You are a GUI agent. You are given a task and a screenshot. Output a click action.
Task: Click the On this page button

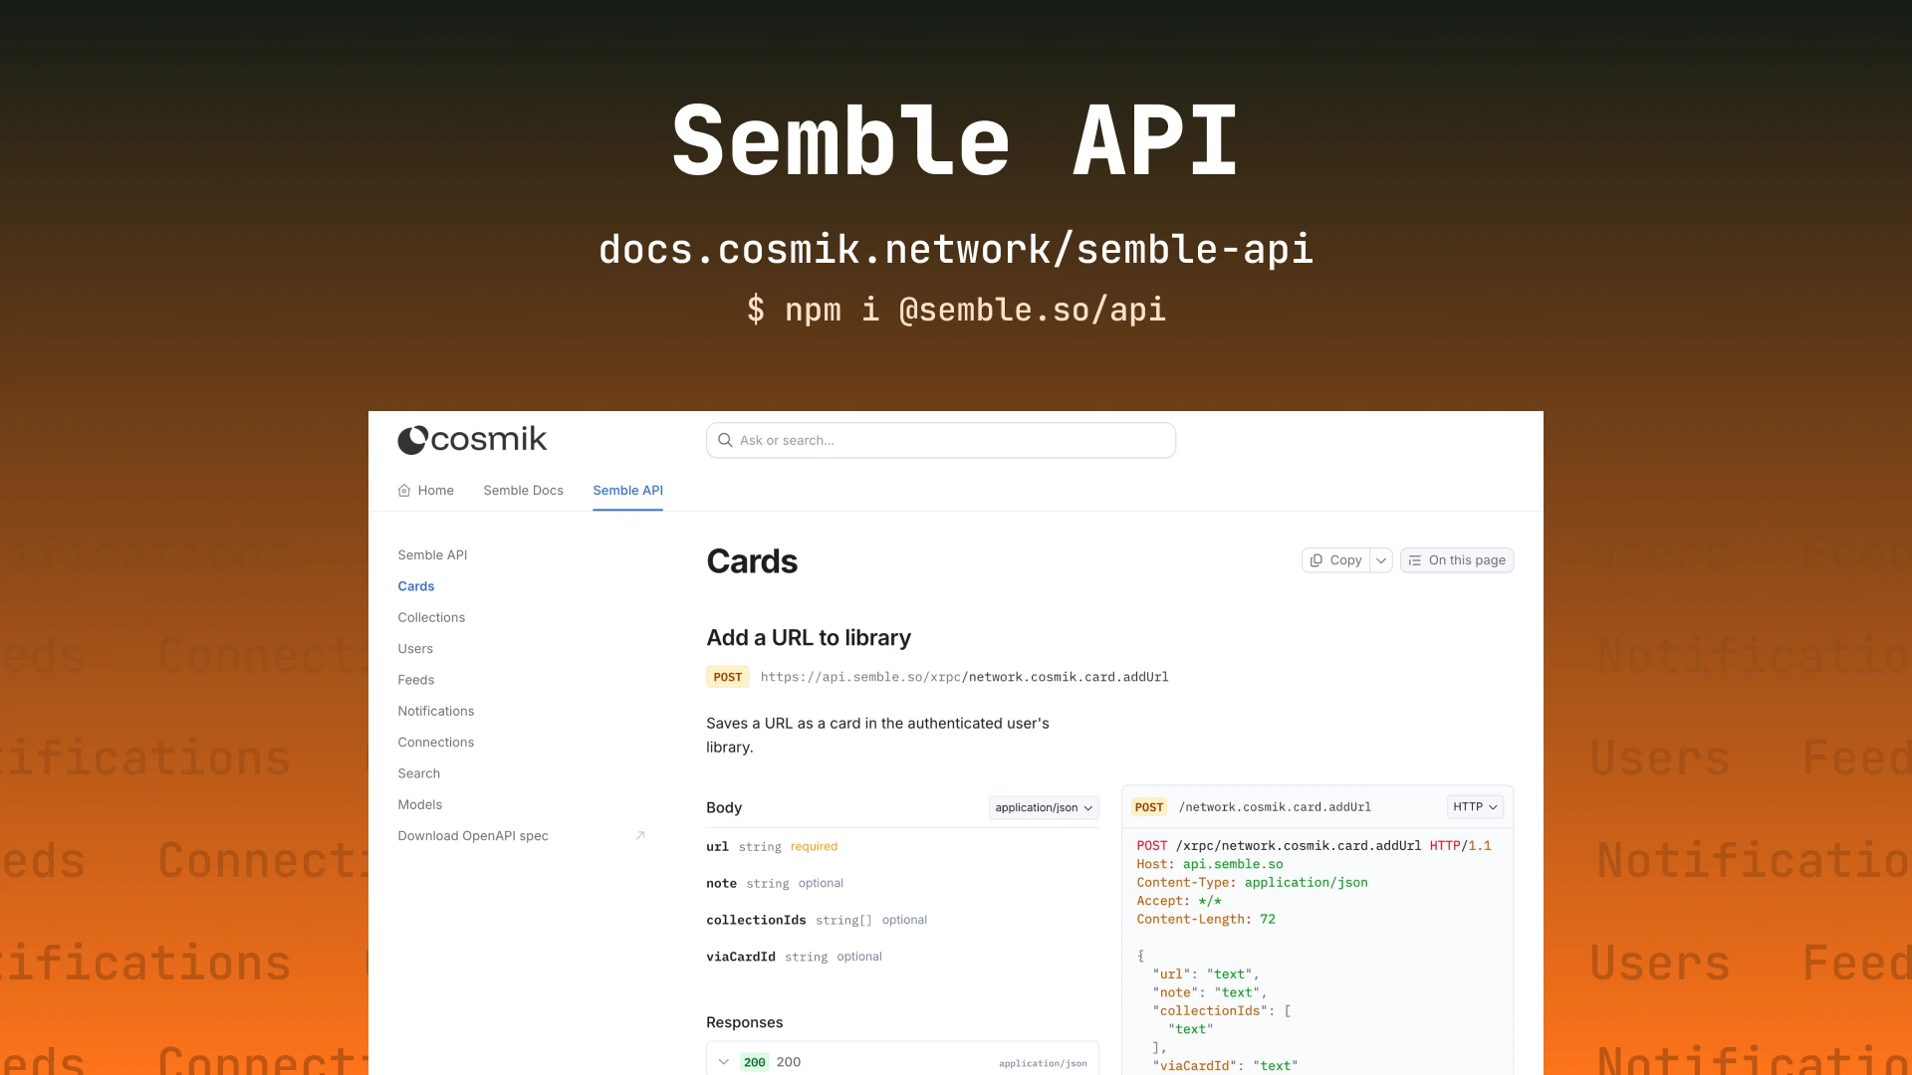point(1457,560)
